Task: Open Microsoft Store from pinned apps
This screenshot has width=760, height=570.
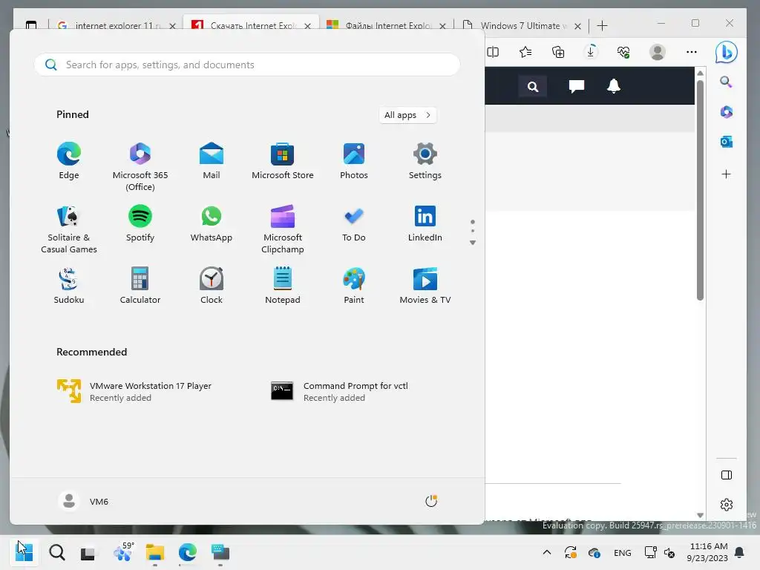Action: tap(283, 161)
